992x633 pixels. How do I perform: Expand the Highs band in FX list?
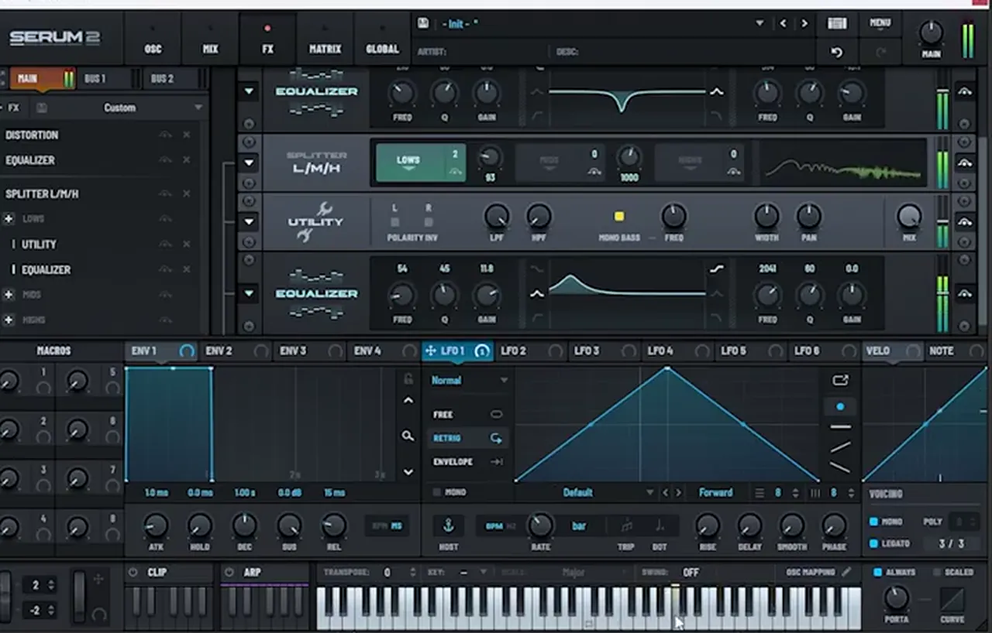click(9, 320)
